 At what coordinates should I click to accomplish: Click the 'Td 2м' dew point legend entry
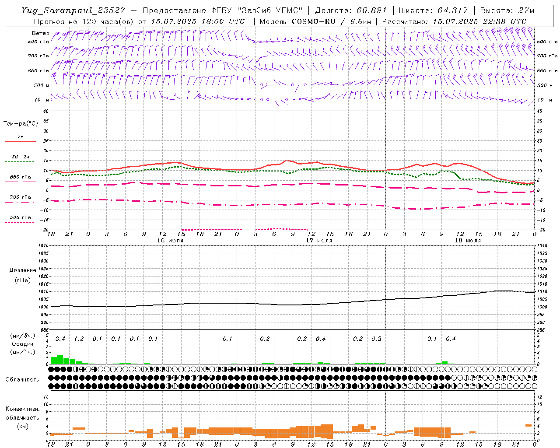coord(20,157)
